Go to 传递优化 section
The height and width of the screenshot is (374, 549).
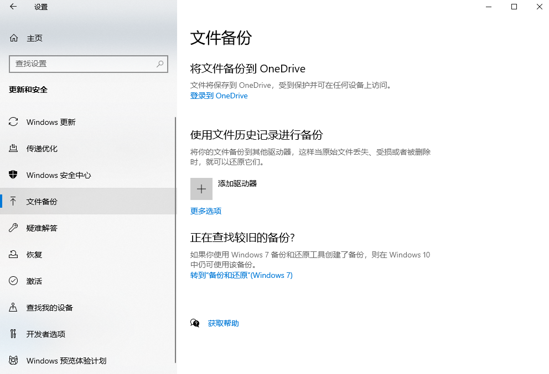click(x=87, y=149)
